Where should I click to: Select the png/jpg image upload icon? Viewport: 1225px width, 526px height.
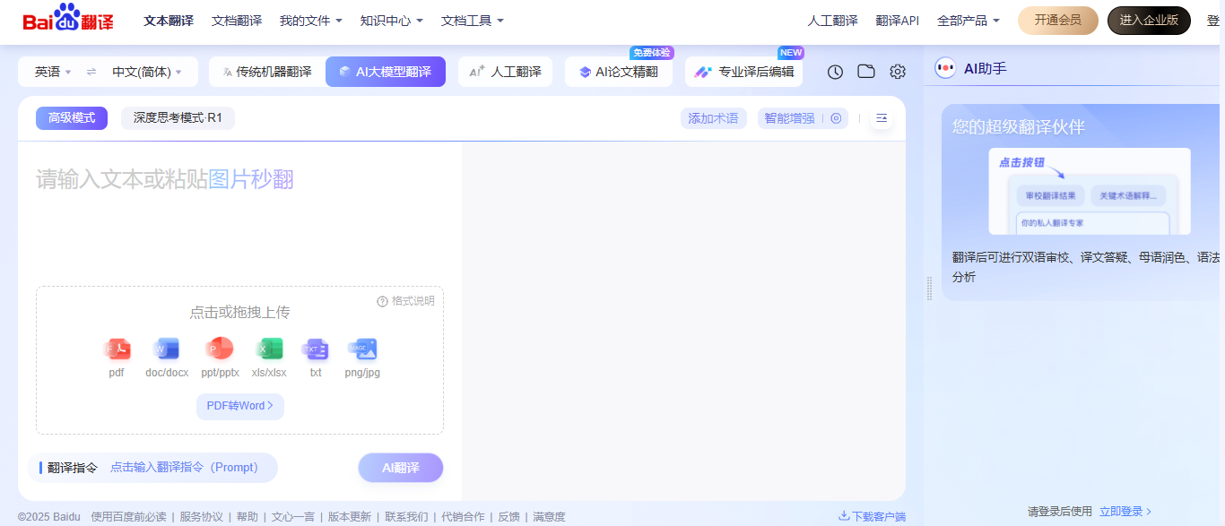[362, 349]
